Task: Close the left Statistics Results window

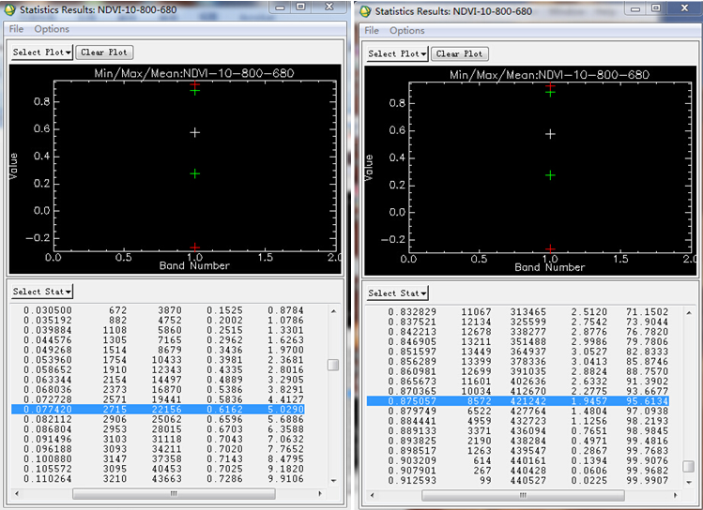Action: point(329,7)
